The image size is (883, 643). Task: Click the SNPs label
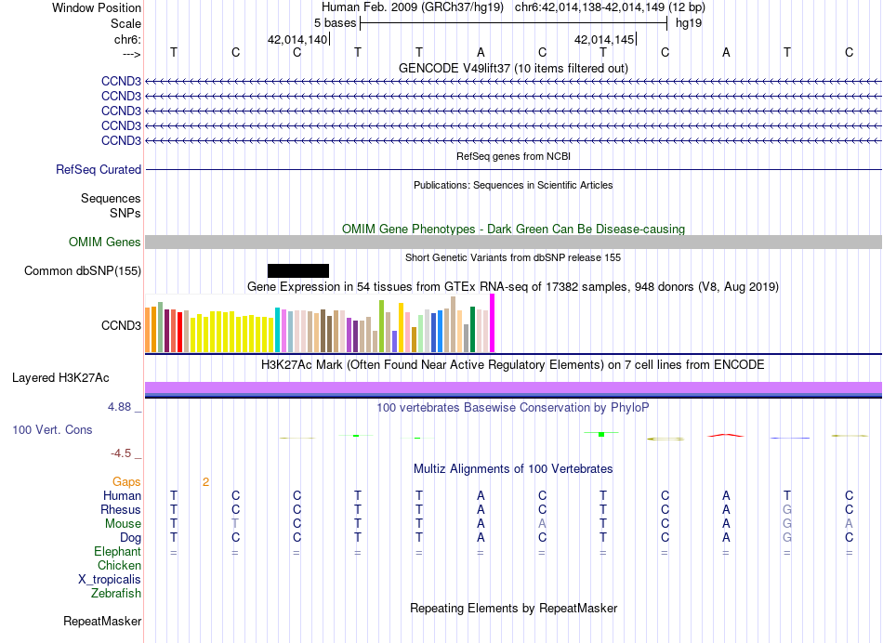click(125, 214)
